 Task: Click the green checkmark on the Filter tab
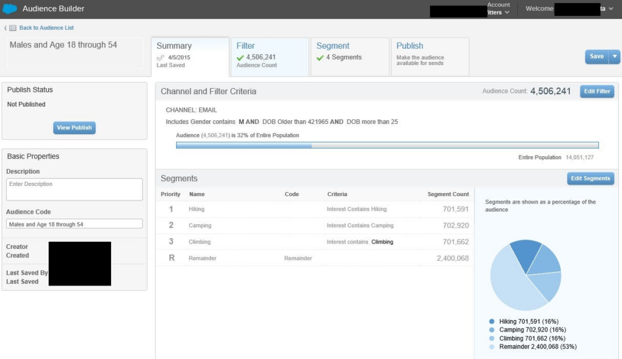pyautogui.click(x=241, y=58)
